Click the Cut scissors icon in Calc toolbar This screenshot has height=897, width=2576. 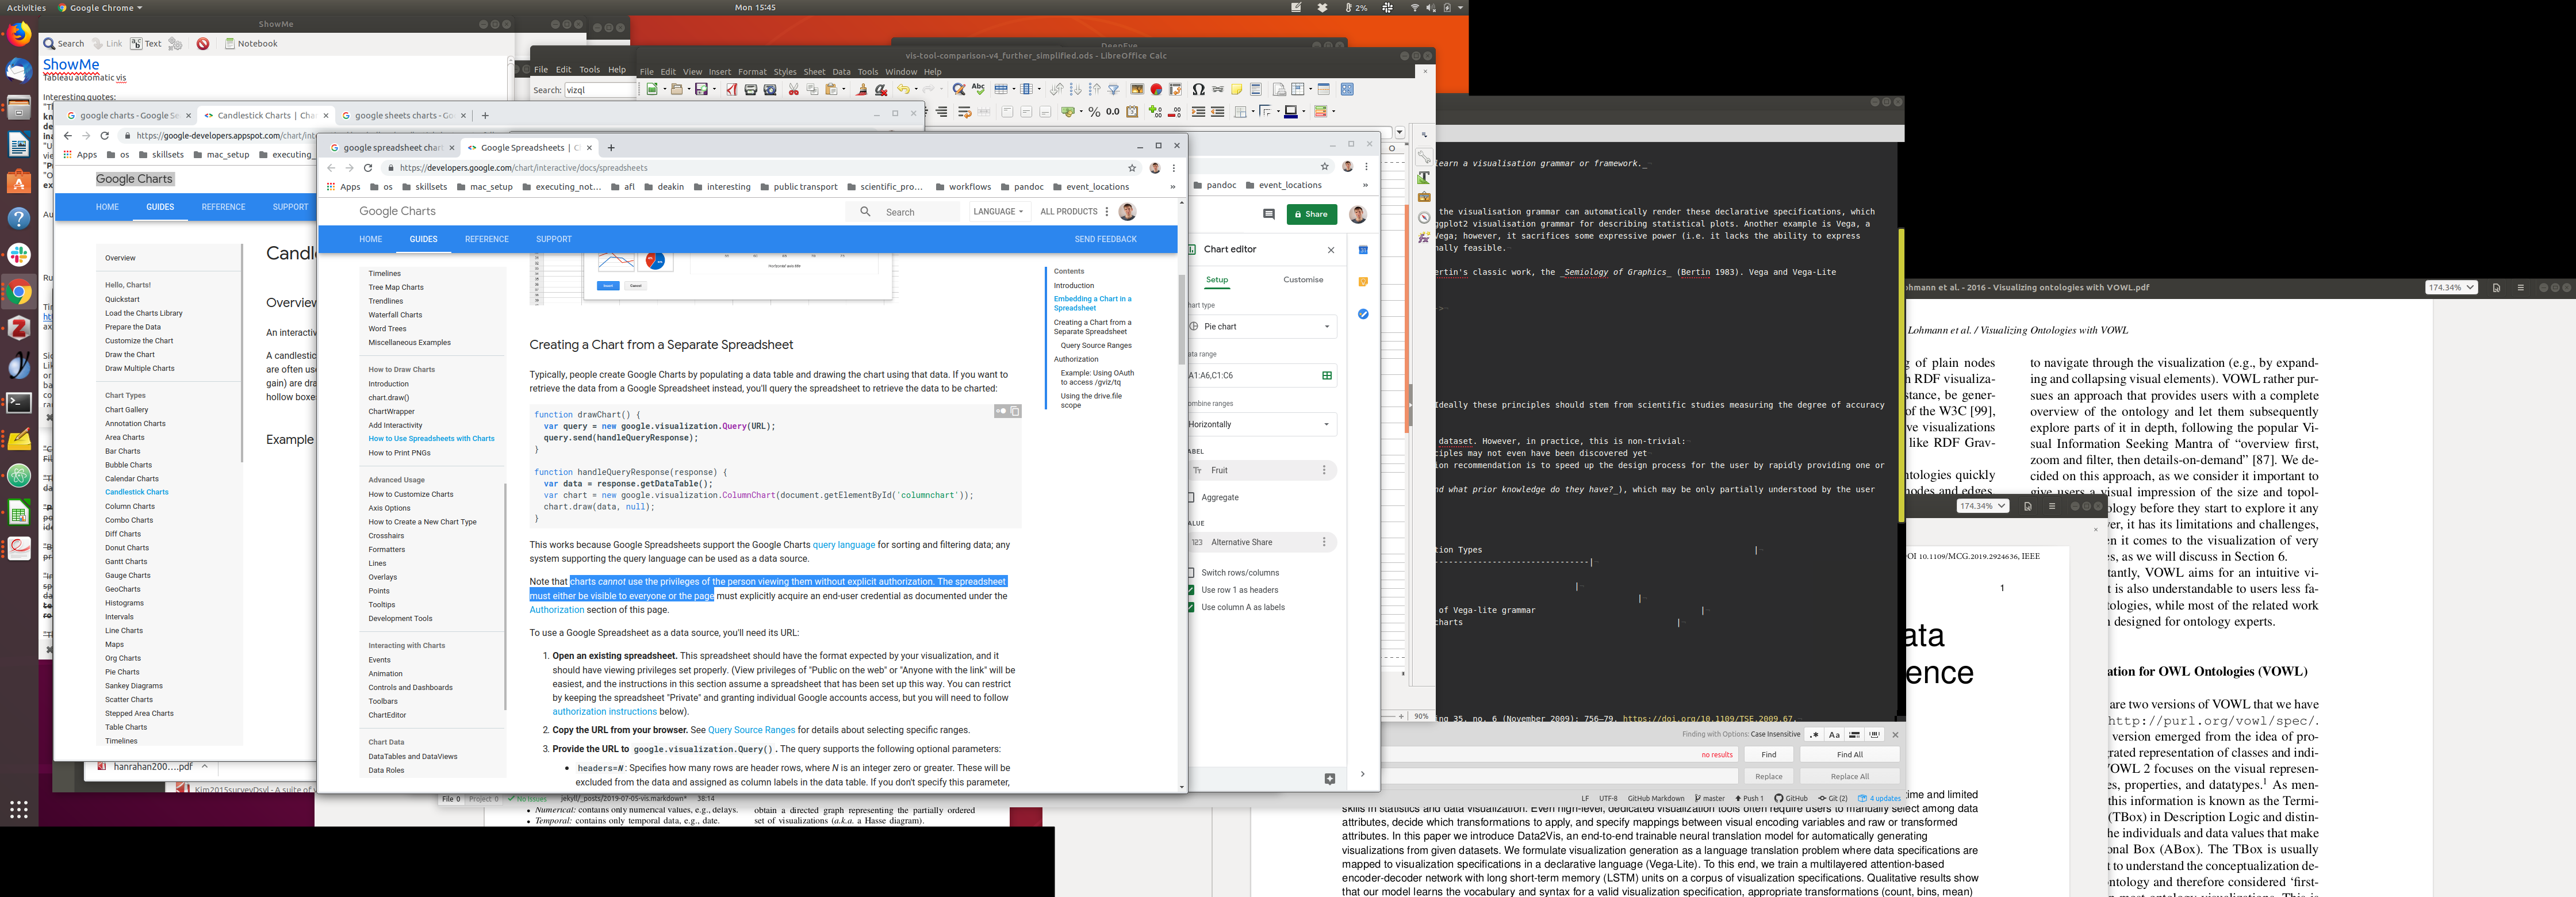[x=794, y=90]
